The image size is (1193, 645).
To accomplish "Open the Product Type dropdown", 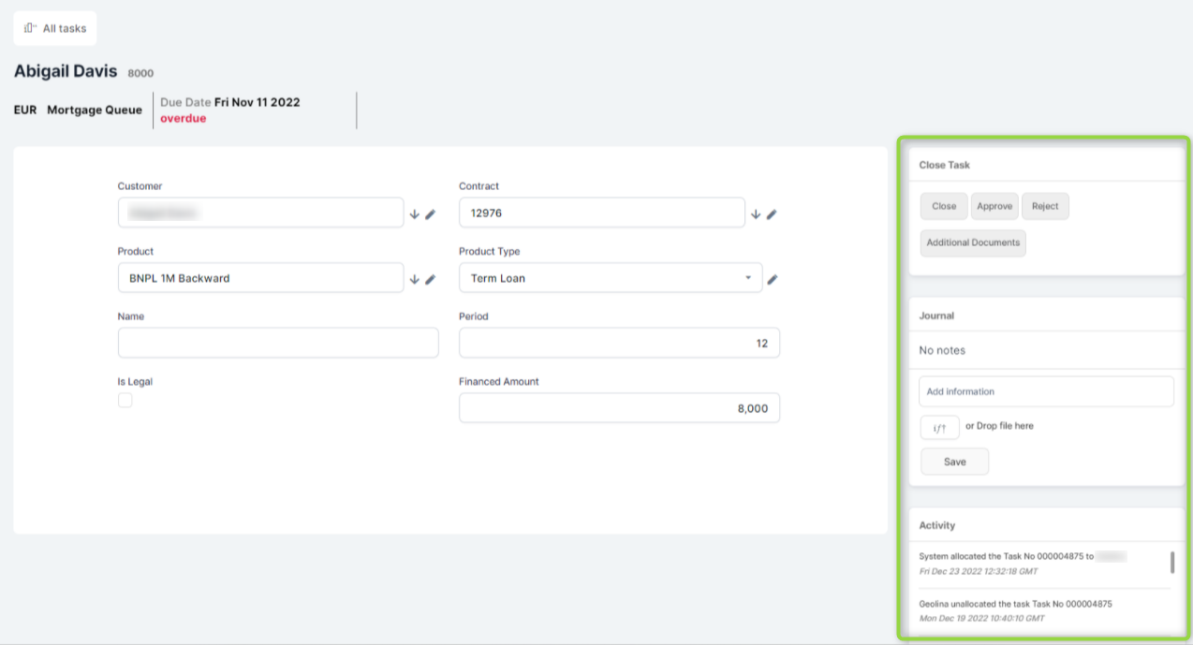I will pos(611,278).
